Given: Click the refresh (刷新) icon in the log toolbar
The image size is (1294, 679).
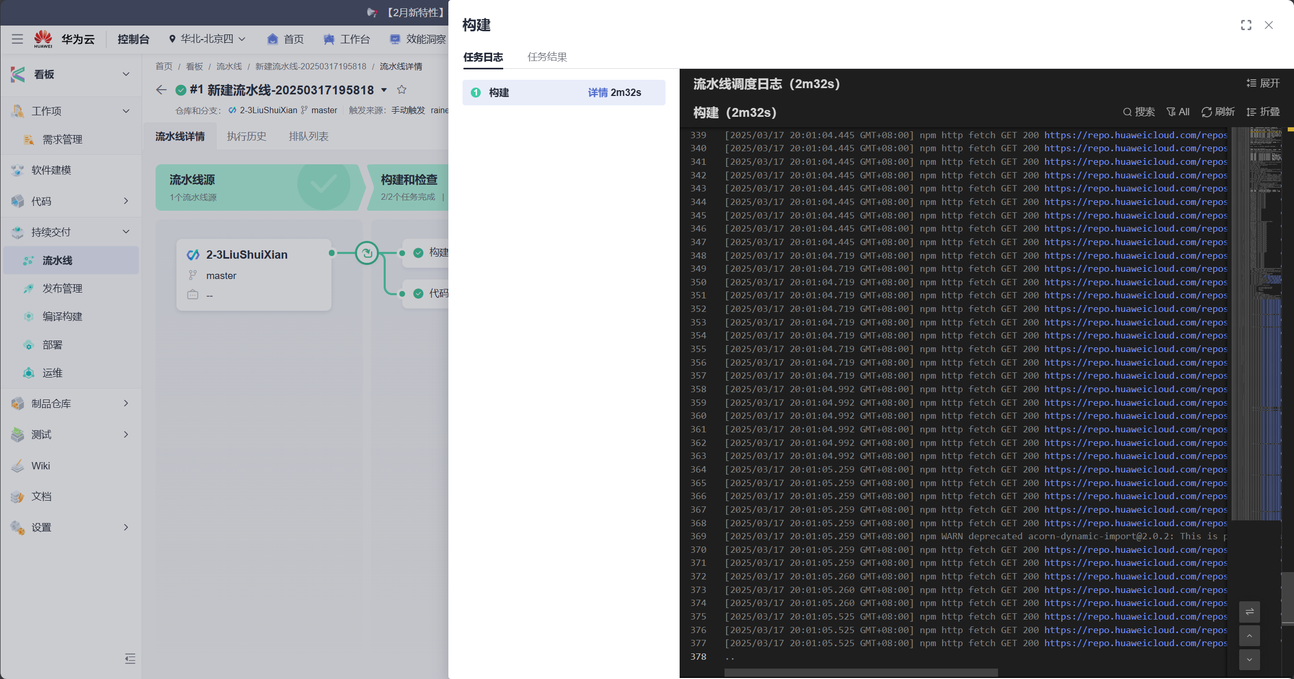Looking at the screenshot, I should click(1206, 112).
